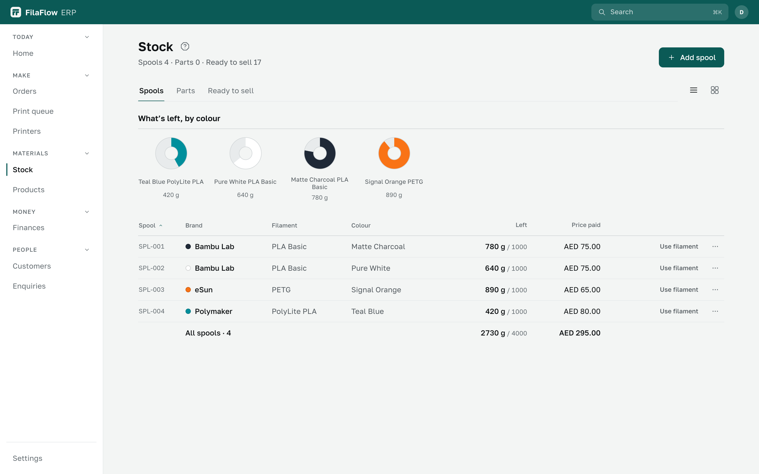
Task: Open more options for SPL-003 row
Action: 715,290
